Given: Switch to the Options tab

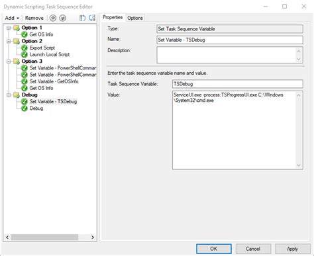Looking at the screenshot, I should [135, 18].
